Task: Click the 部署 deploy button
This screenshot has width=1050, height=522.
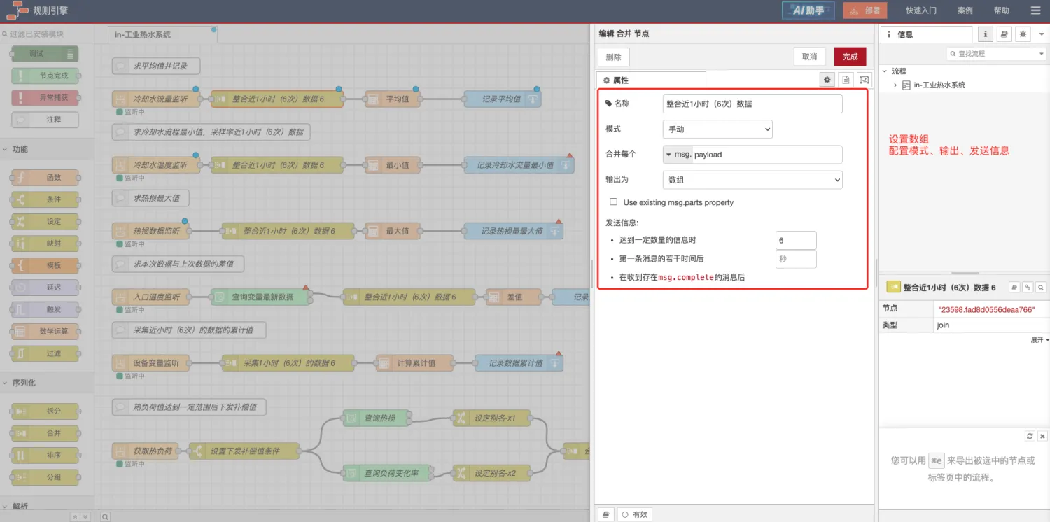Action: point(864,10)
